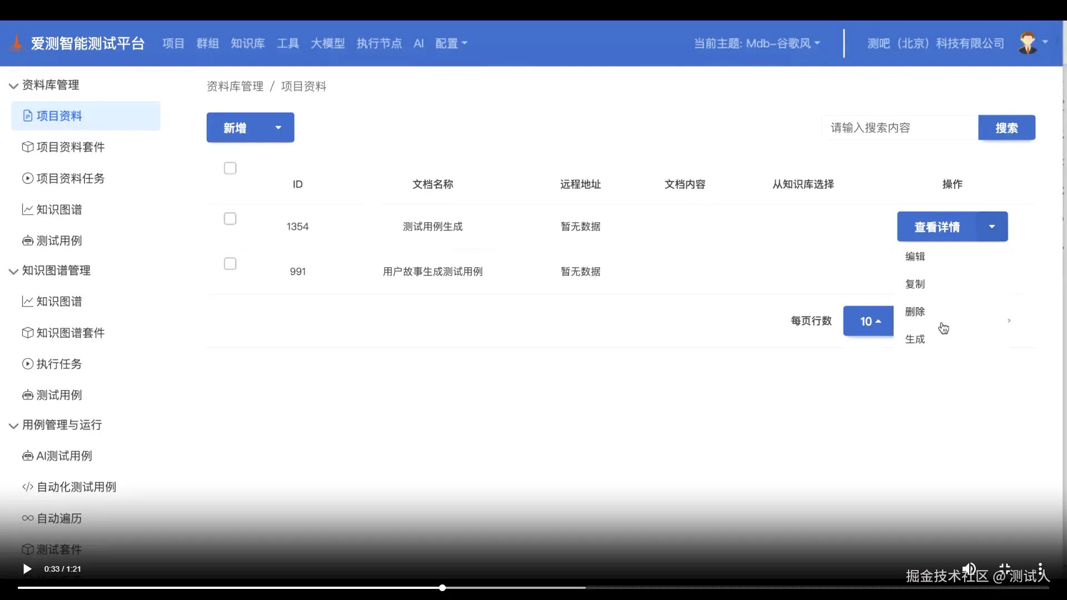Click the 自动遍历 infinity icon
The image size is (1067, 600).
point(27,518)
